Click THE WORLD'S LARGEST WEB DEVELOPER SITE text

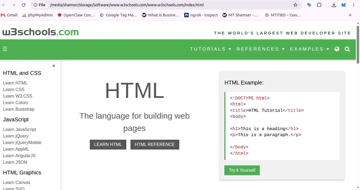click(282, 33)
